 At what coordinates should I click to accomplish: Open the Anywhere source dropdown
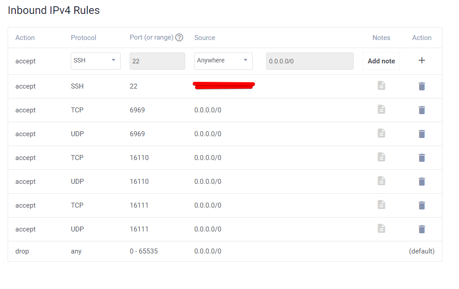coord(223,61)
